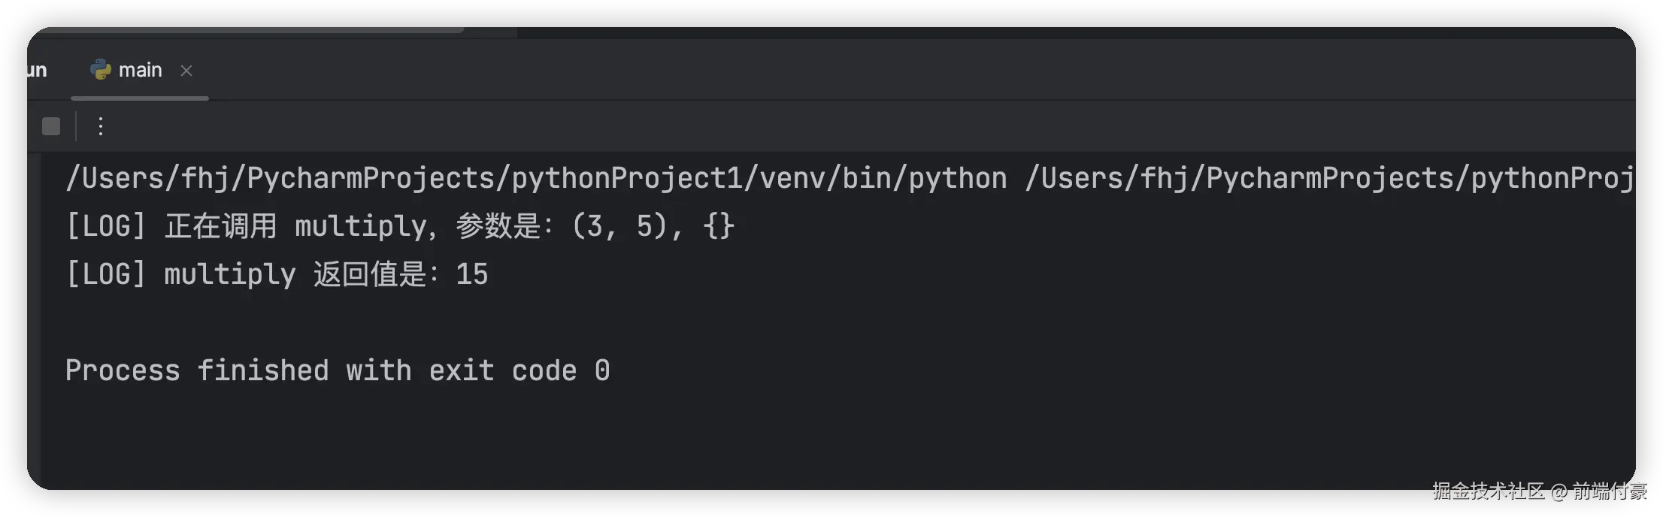
Task: Click the empty console area below the output
Action: 827,436
